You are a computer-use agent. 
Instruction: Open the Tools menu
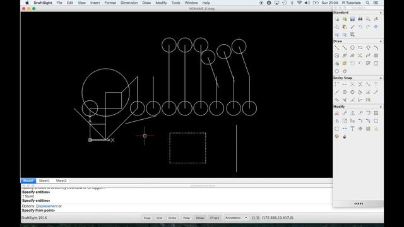(x=175, y=3)
